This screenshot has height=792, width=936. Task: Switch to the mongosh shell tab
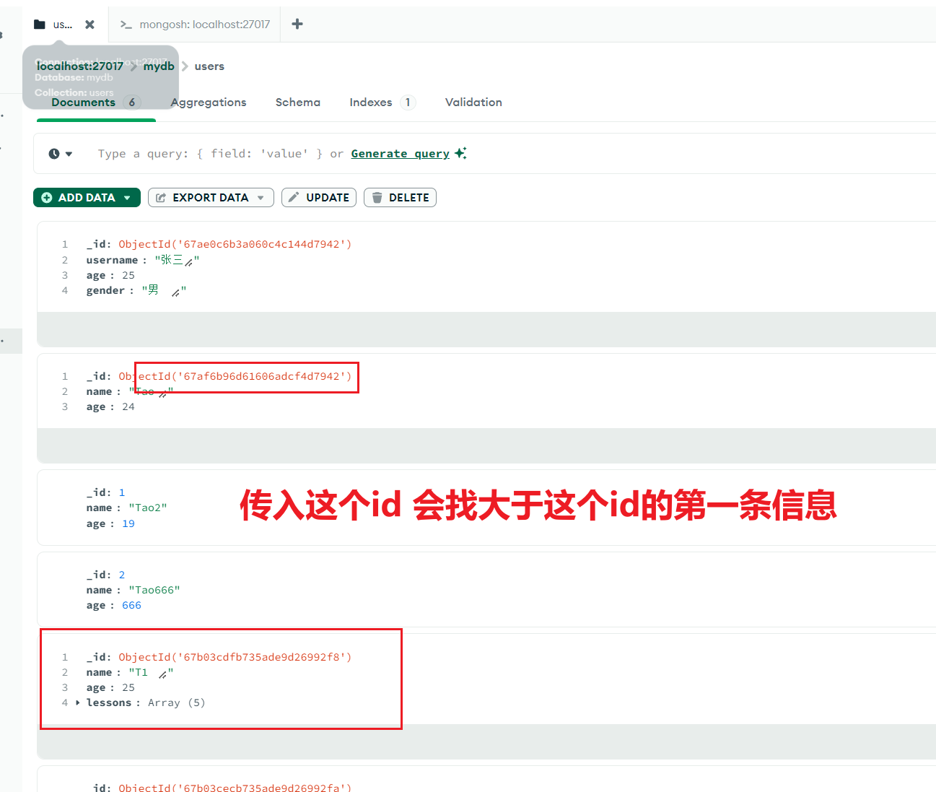(x=195, y=25)
